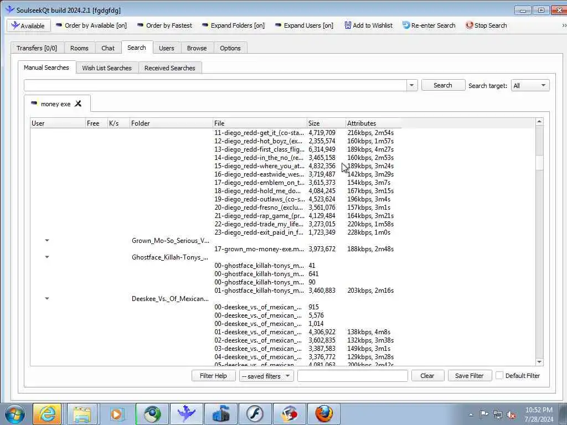The width and height of the screenshot is (567, 425).
Task: Click the filter text input field
Action: tap(353, 376)
